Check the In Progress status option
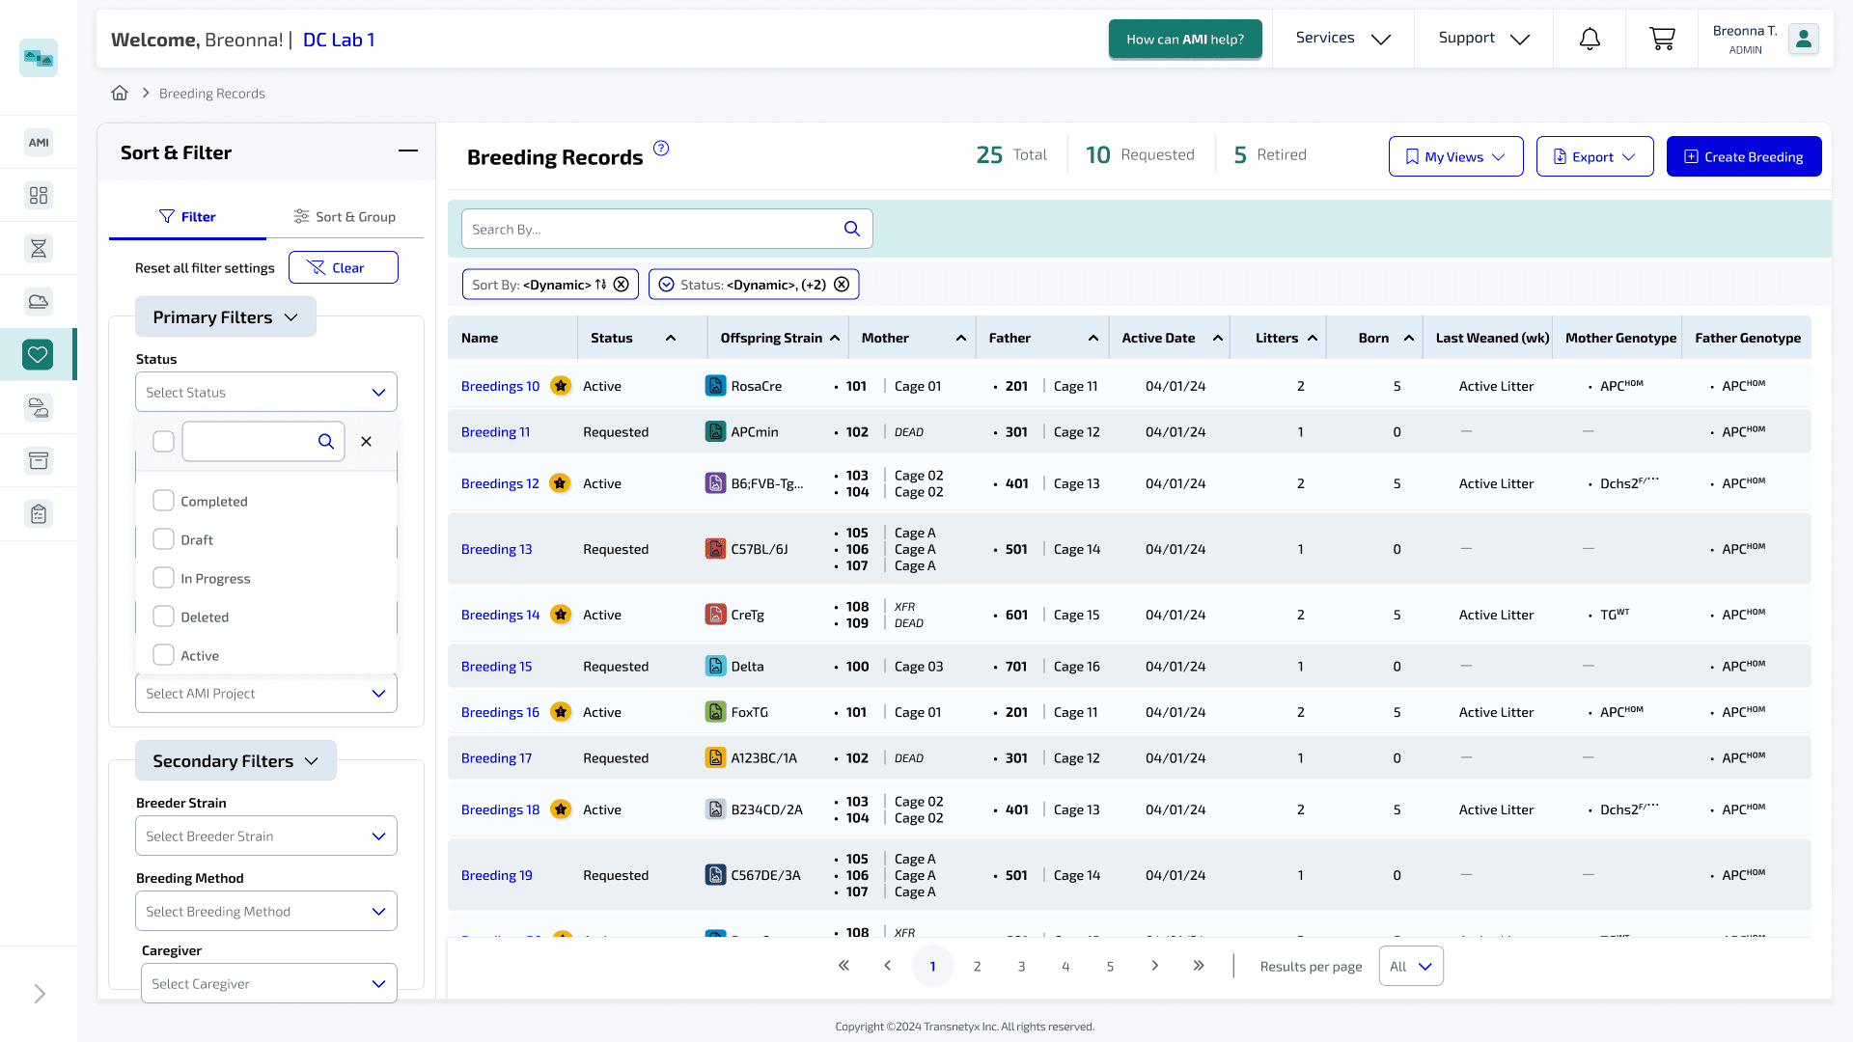 (164, 578)
